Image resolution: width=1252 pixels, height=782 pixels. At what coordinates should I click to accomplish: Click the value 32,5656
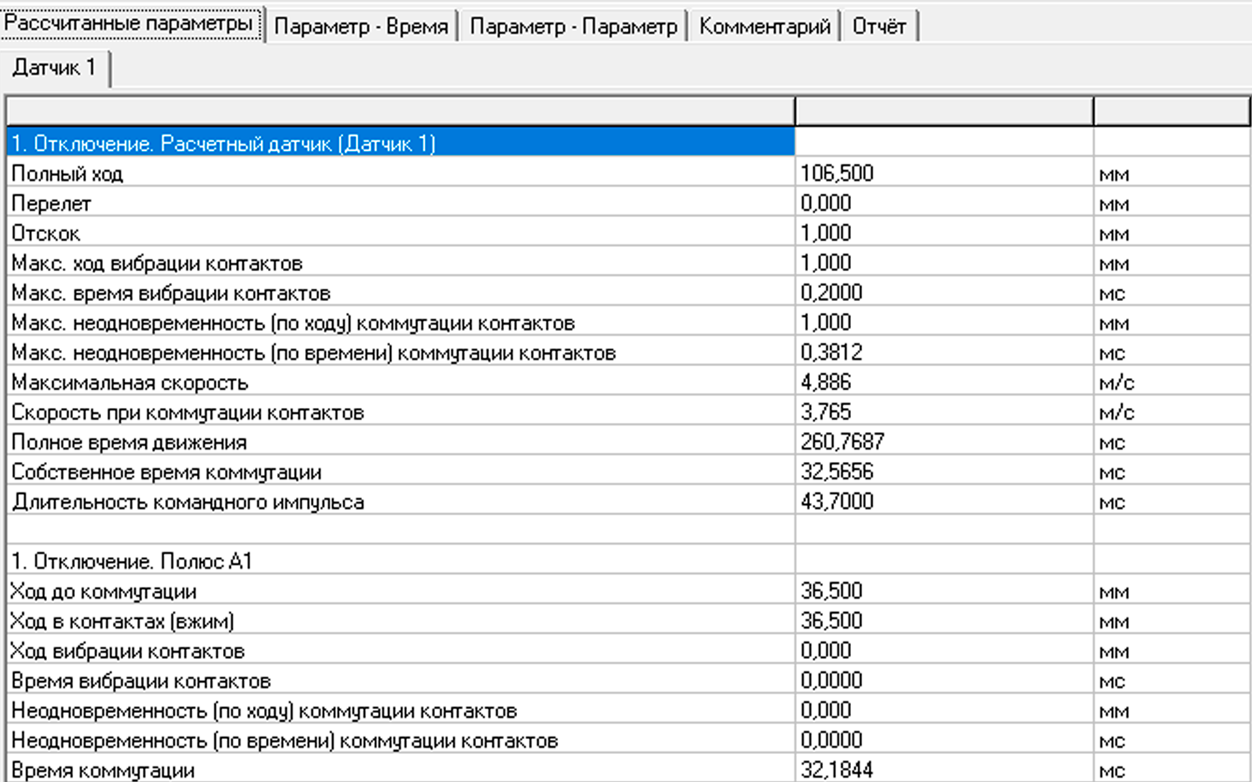pyautogui.click(x=837, y=471)
